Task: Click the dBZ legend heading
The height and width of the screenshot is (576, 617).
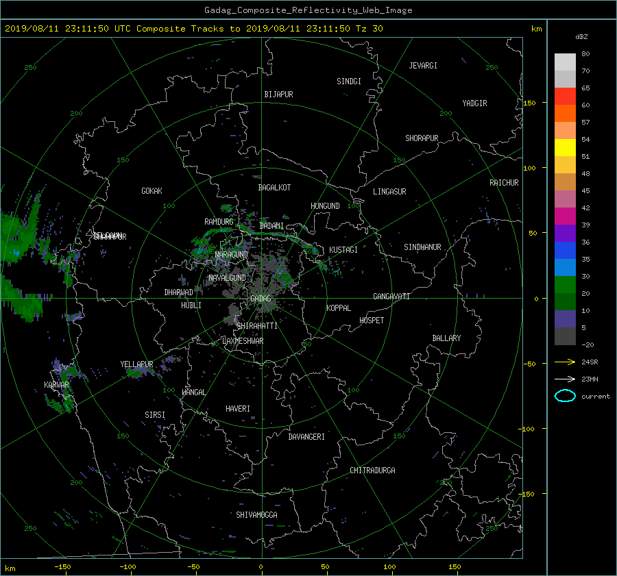Action: [581, 36]
